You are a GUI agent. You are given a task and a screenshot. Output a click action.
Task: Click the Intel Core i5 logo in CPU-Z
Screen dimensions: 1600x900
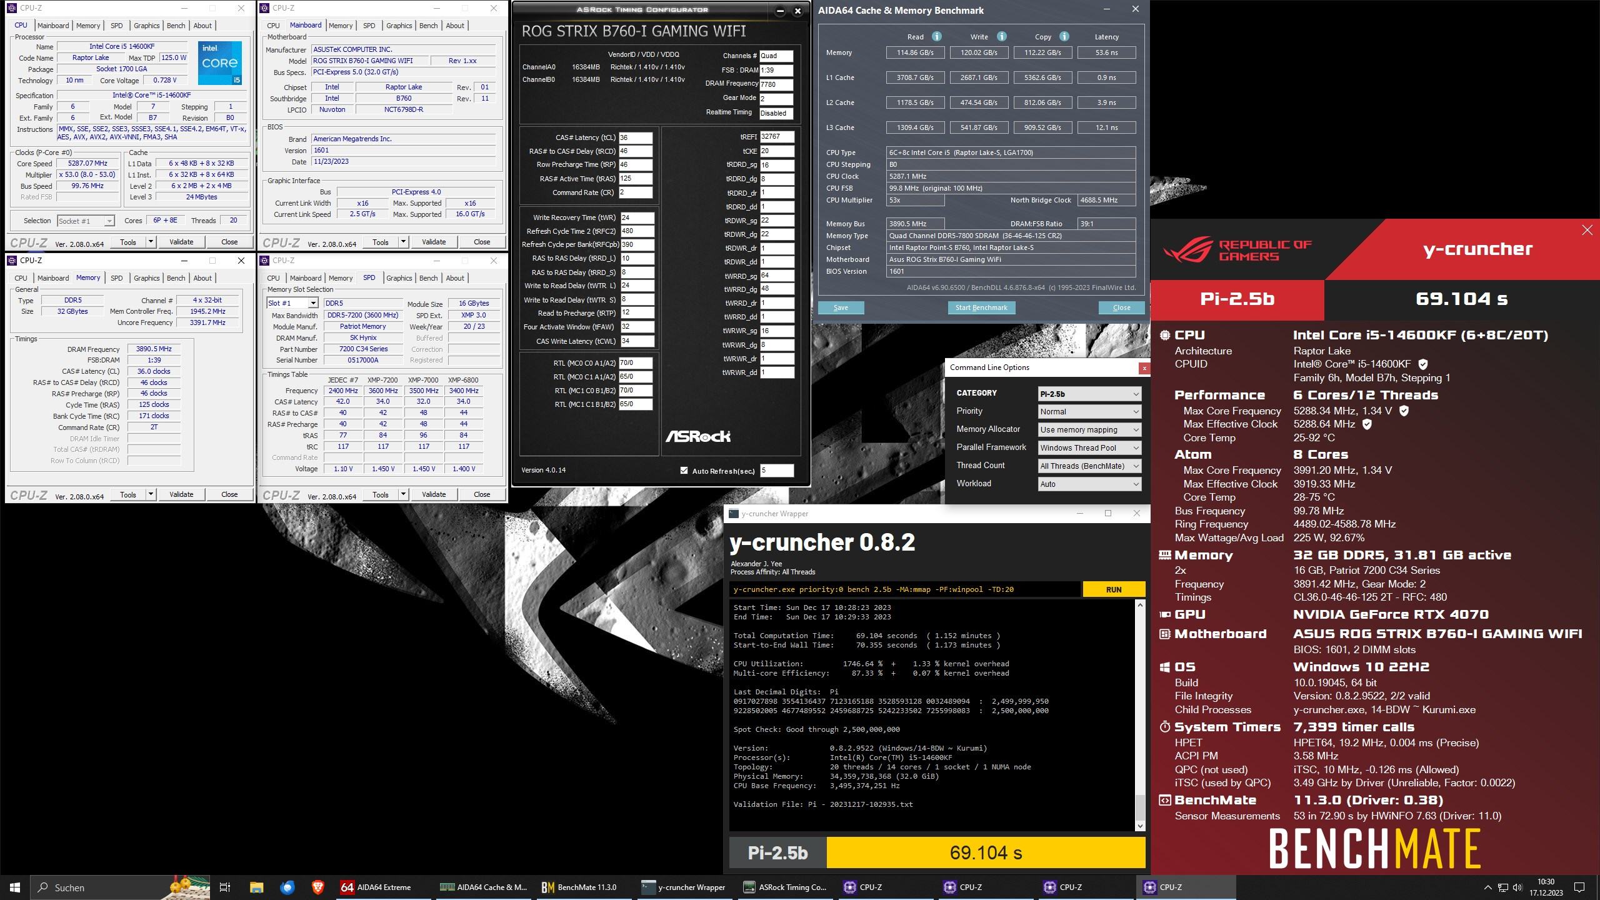point(220,63)
